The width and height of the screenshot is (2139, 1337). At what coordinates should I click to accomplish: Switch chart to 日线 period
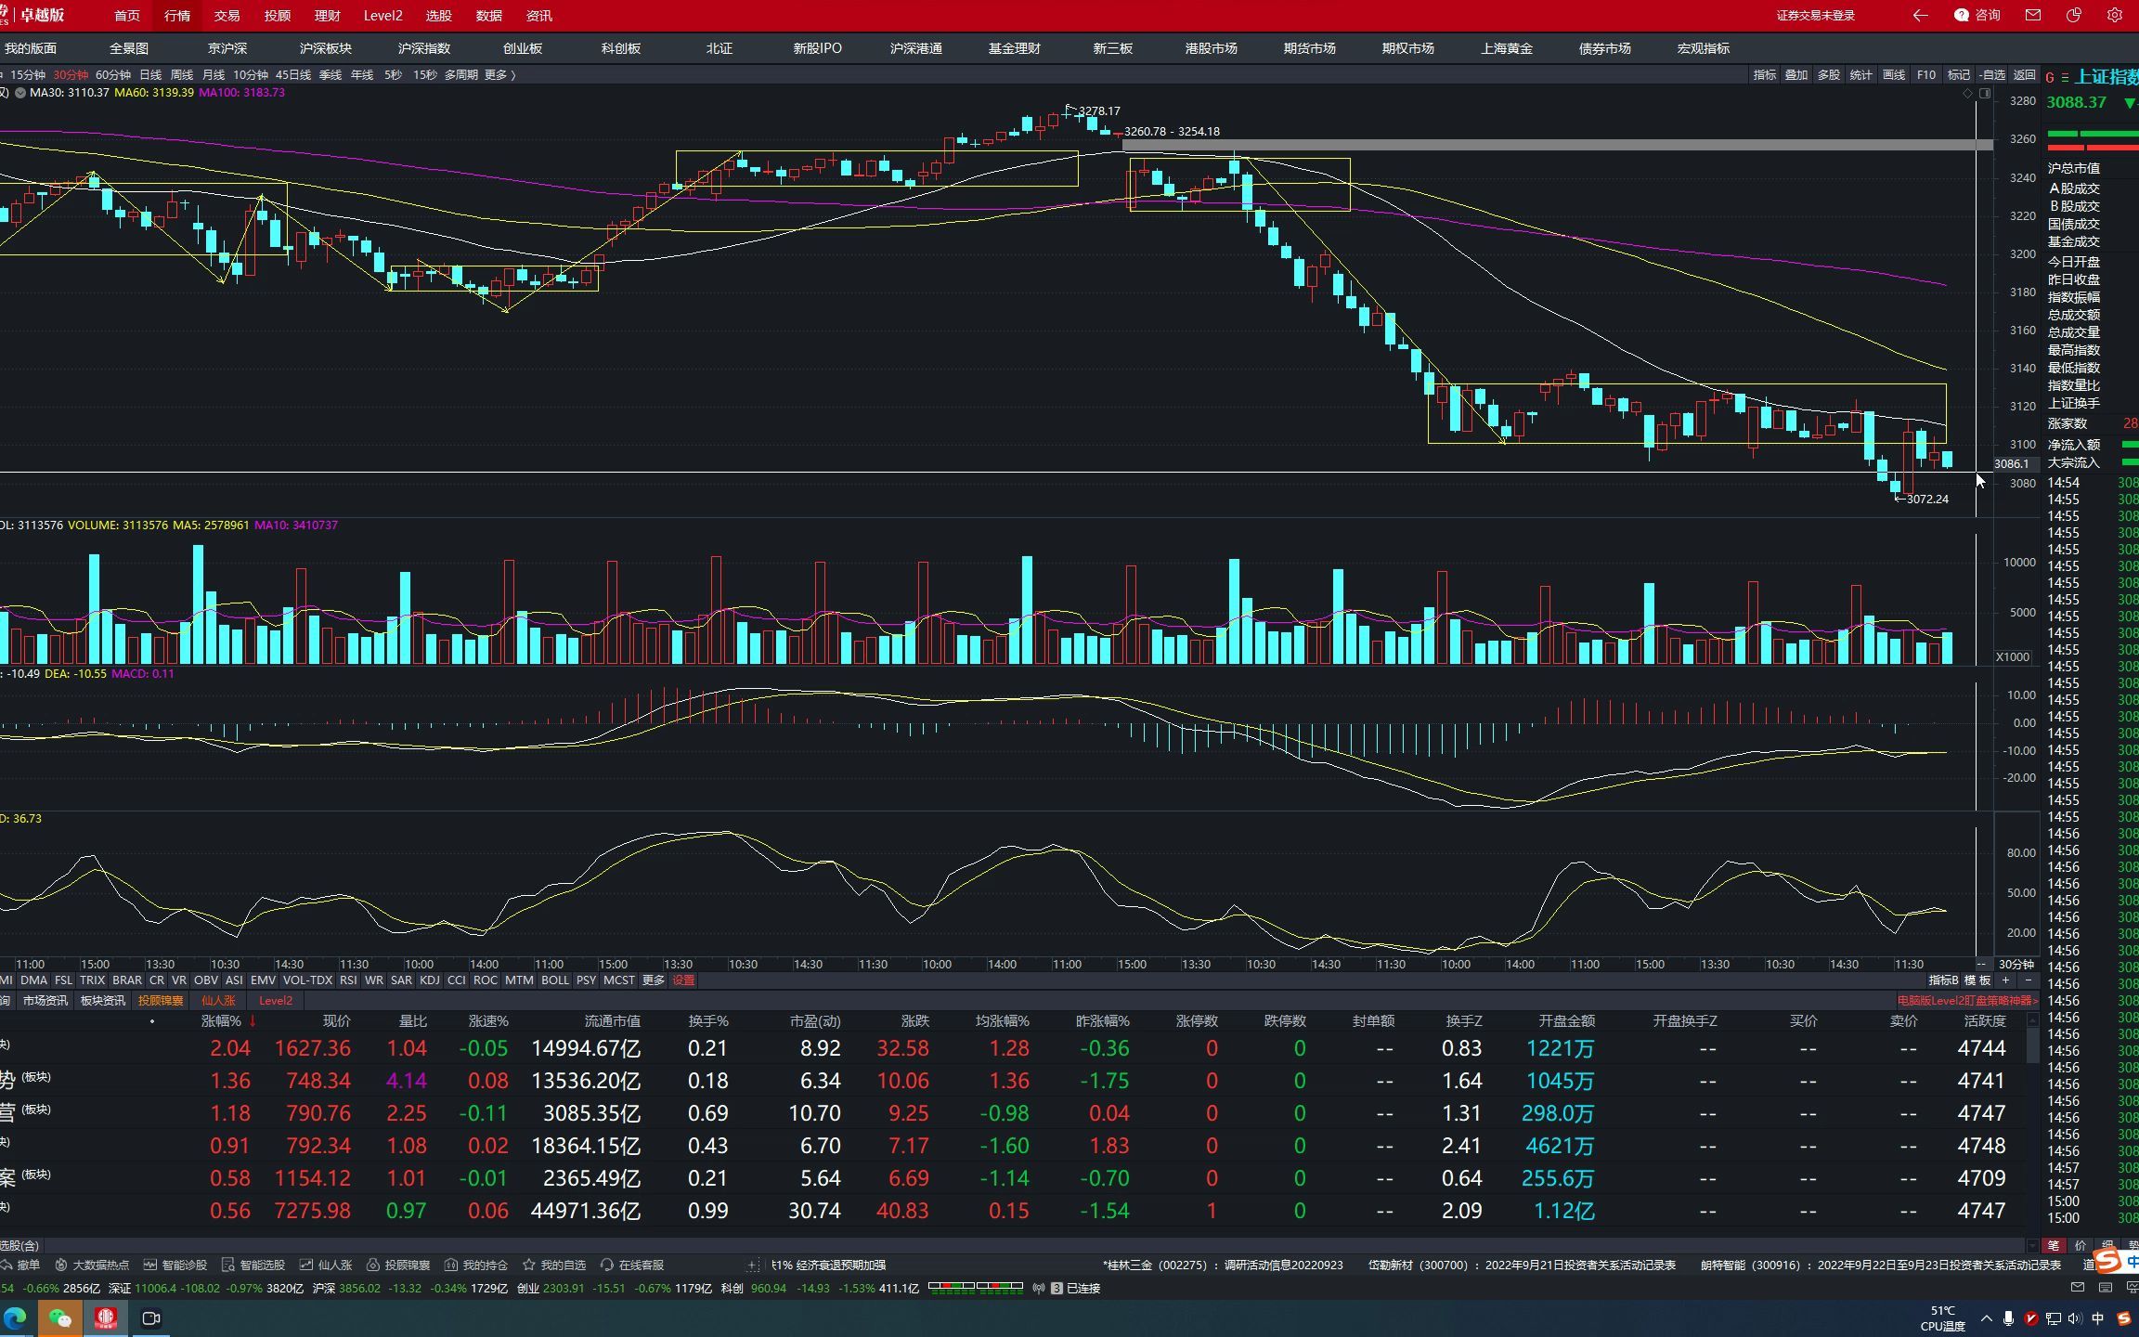150,74
